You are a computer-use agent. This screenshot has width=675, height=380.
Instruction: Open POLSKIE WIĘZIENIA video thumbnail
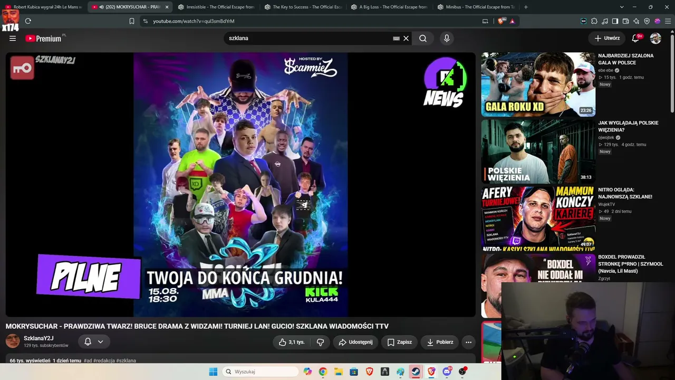tap(538, 151)
